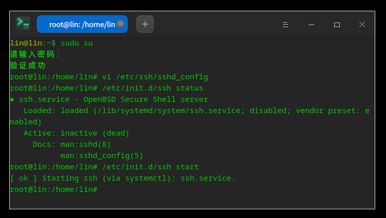Click the terminal app icon in title bar
Screen dimensions: 386x218
(23, 24)
